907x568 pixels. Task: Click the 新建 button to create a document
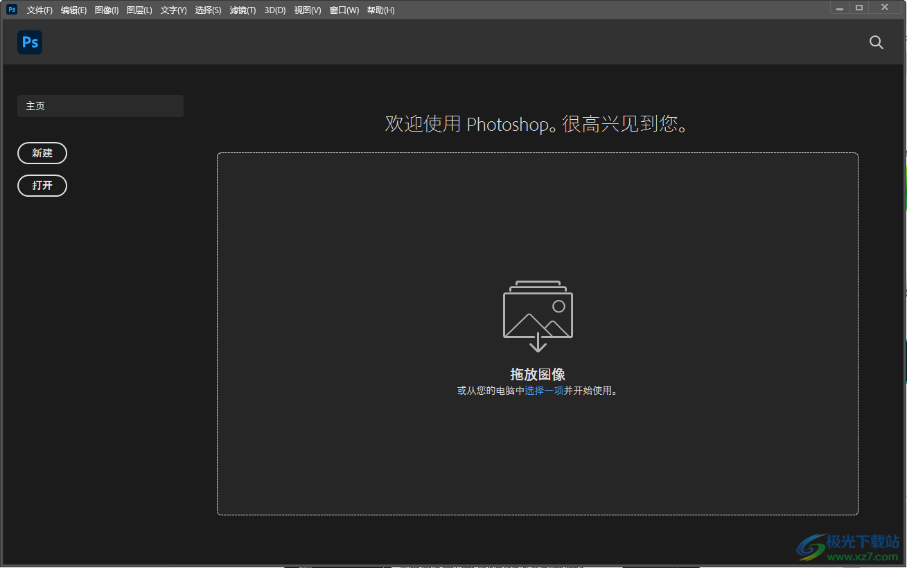[42, 153]
